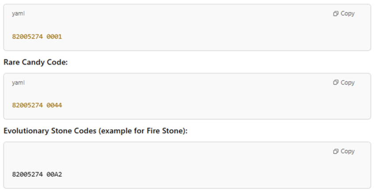Click the Copy label for 0044 code
The height and width of the screenshot is (192, 375).
click(348, 83)
